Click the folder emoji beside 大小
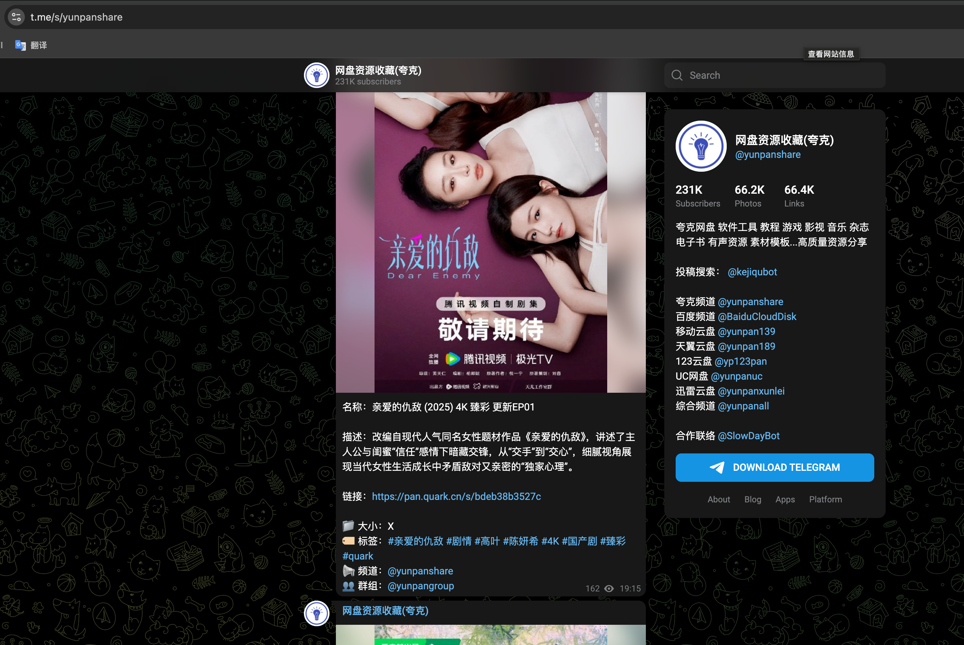The width and height of the screenshot is (964, 645). tap(348, 526)
